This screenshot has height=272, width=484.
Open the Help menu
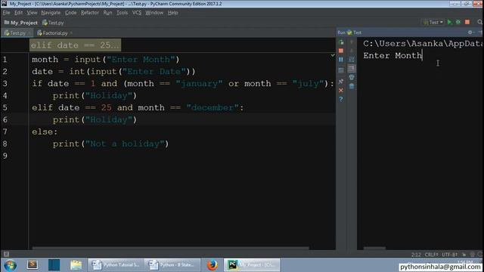coord(173,13)
